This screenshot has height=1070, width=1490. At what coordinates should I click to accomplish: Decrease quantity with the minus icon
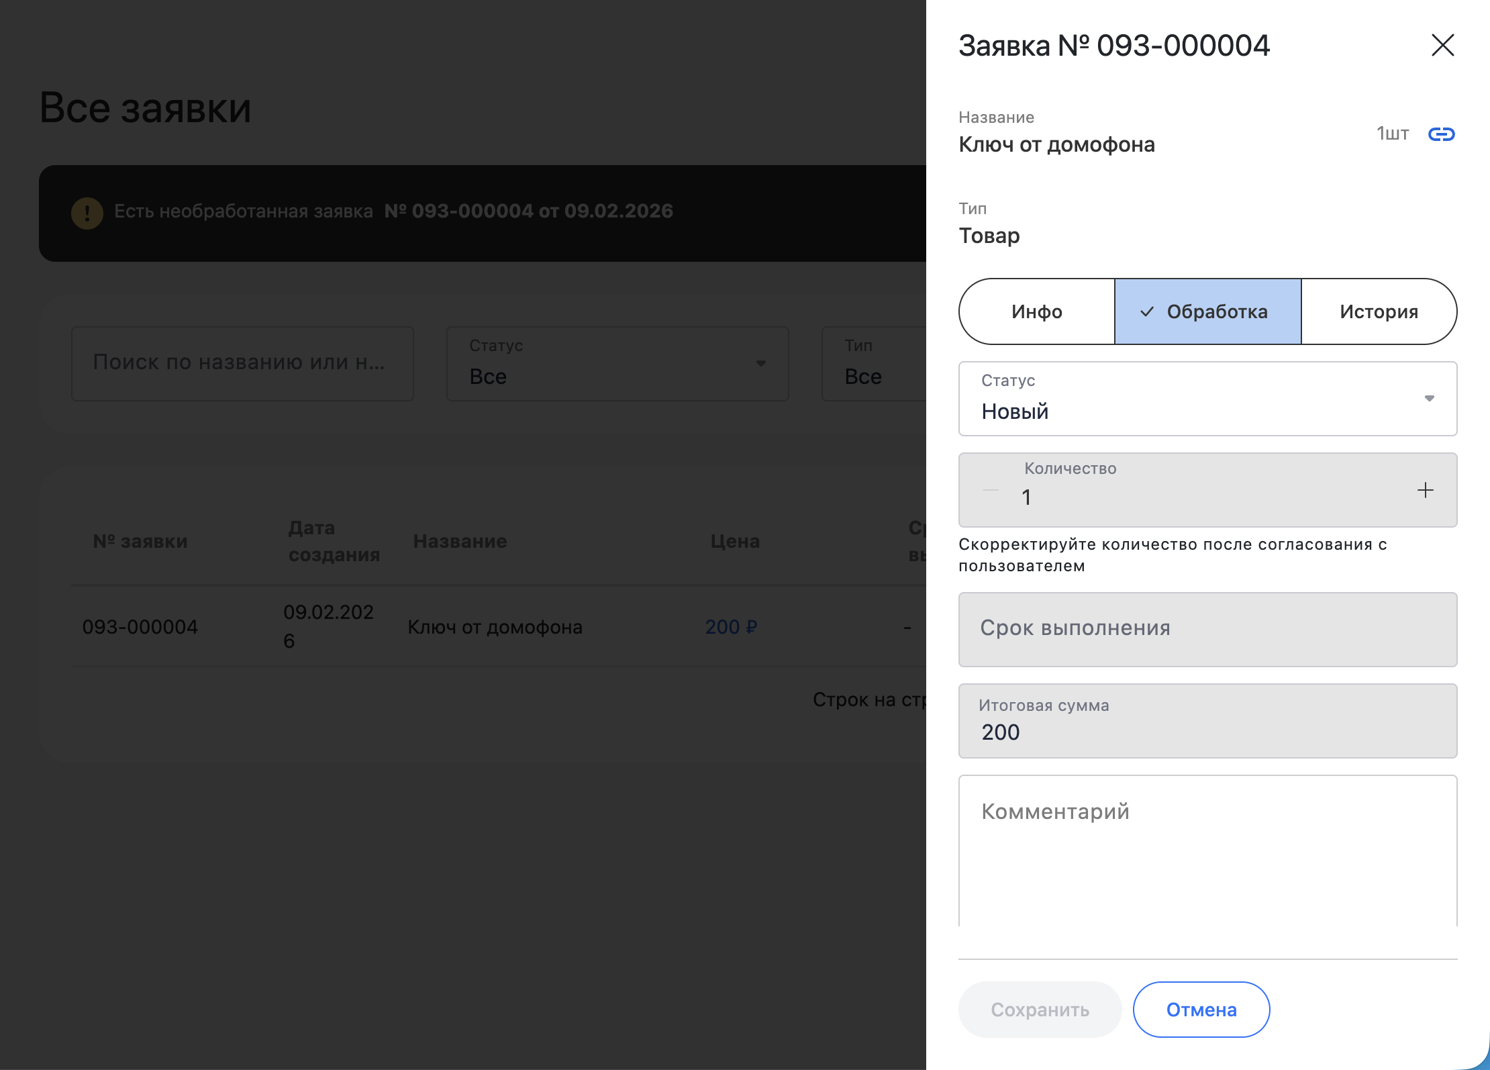click(991, 490)
